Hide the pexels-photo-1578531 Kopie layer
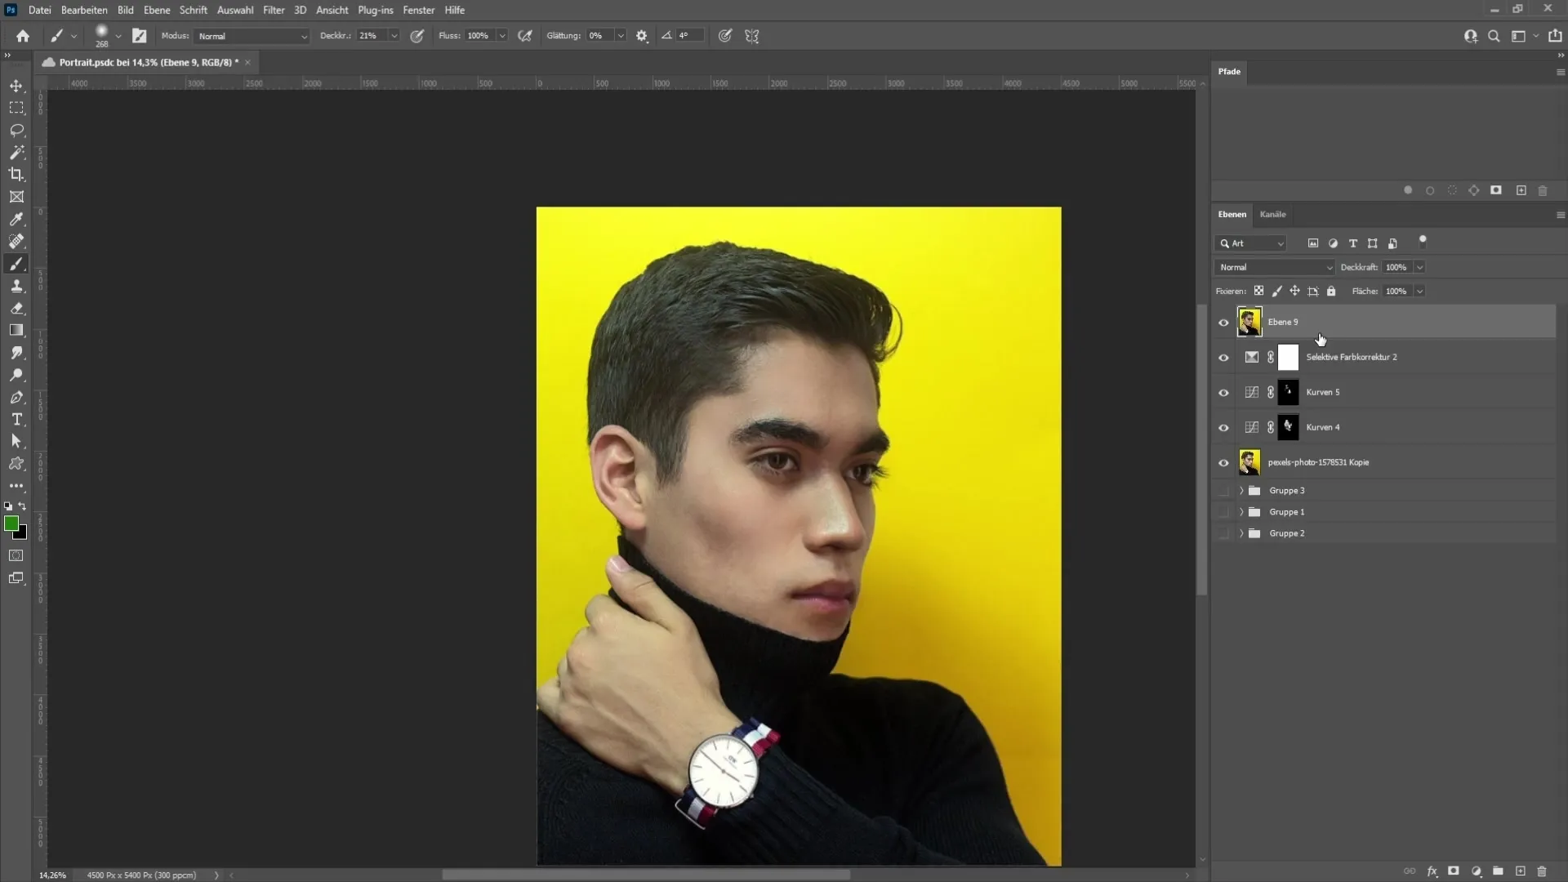 tap(1223, 462)
